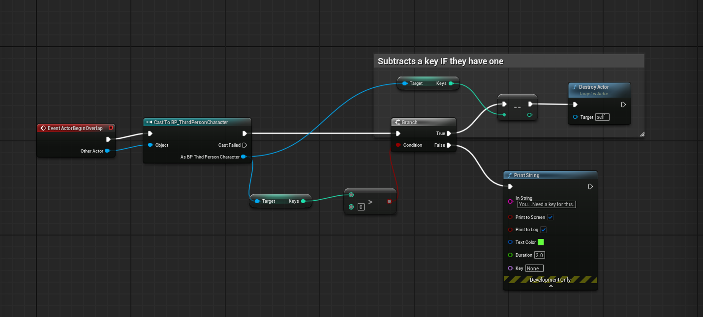Select the Destroy Actor node title
This screenshot has height=317, width=703.
tap(594, 87)
